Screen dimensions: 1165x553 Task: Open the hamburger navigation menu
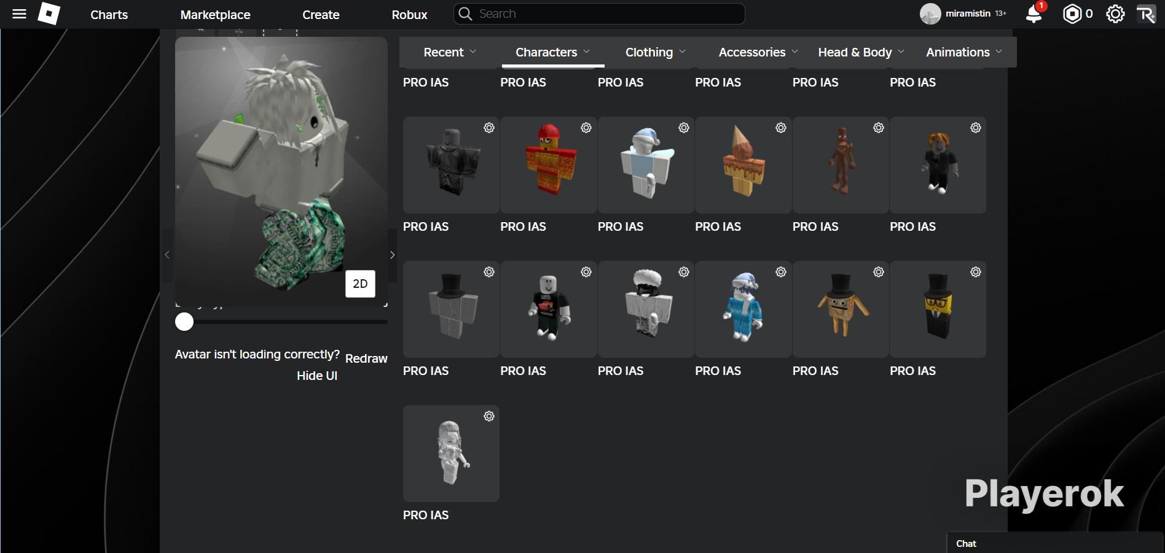[x=19, y=14]
